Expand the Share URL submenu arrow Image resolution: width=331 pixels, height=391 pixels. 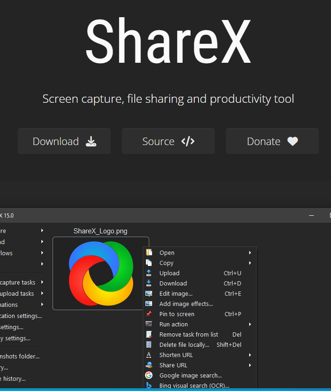coord(250,365)
